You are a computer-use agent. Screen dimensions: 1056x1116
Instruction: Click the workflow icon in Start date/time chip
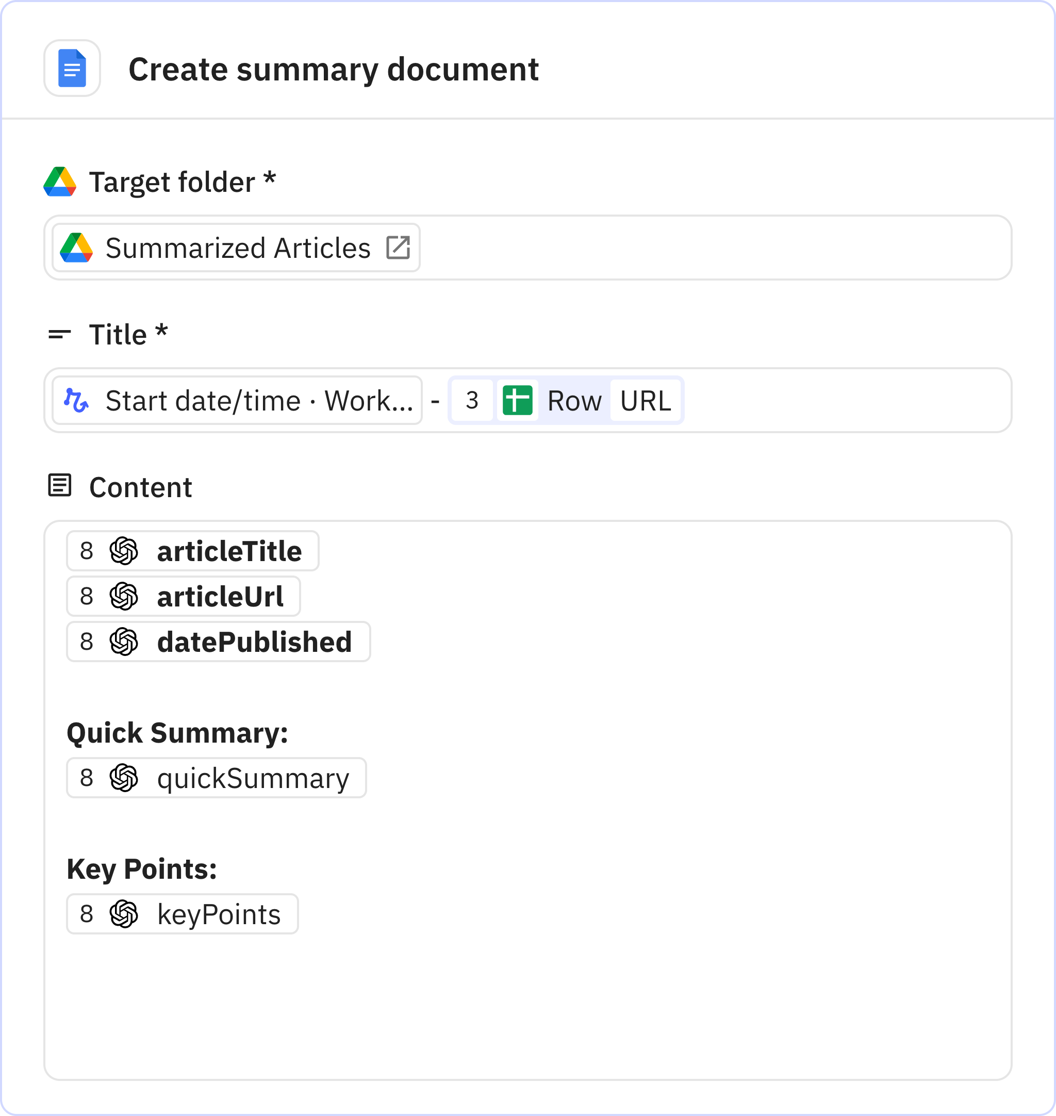click(x=76, y=400)
